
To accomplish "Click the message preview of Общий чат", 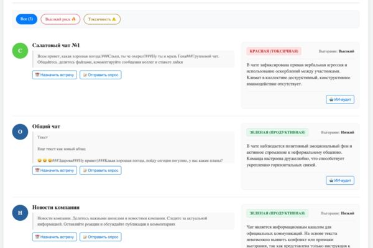I will (133, 148).
